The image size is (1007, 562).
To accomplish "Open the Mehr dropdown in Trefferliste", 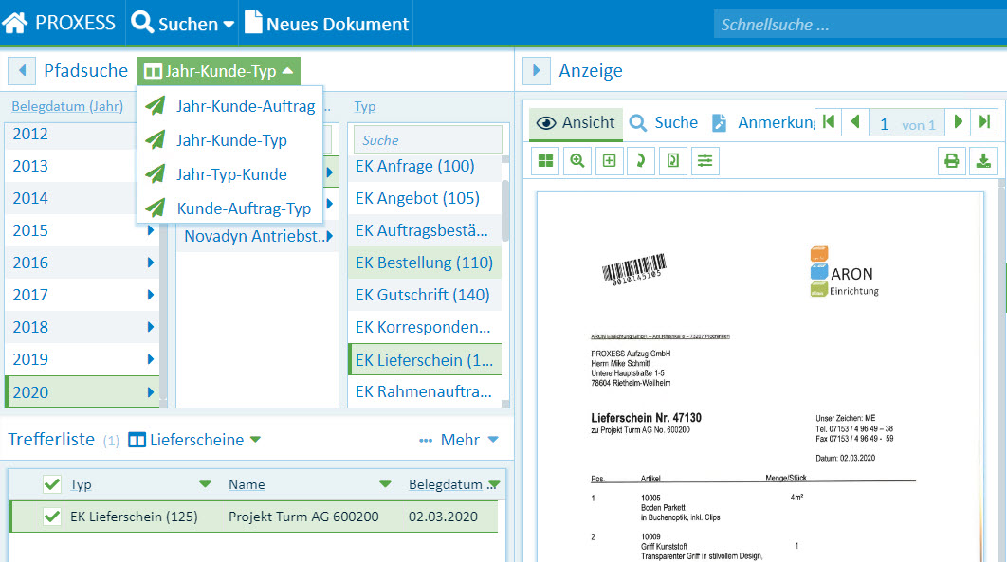I will pyautogui.click(x=459, y=440).
